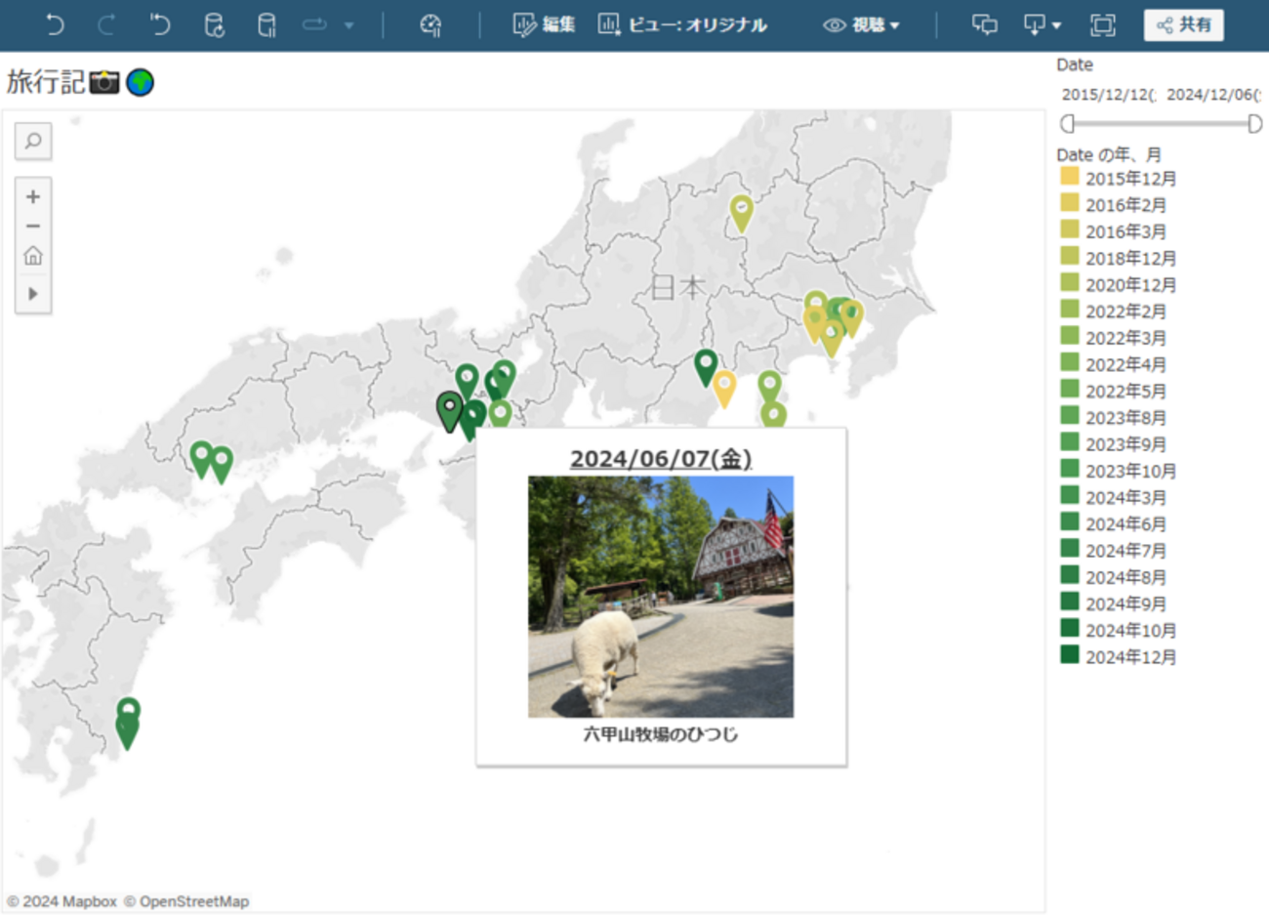This screenshot has height=916, width=1269.
Task: Open the Data Guide gauge icon
Action: click(x=430, y=24)
